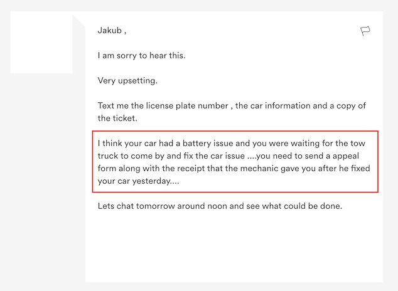Click 'Lets chat tomorrow around noon' line

[x=220, y=206]
